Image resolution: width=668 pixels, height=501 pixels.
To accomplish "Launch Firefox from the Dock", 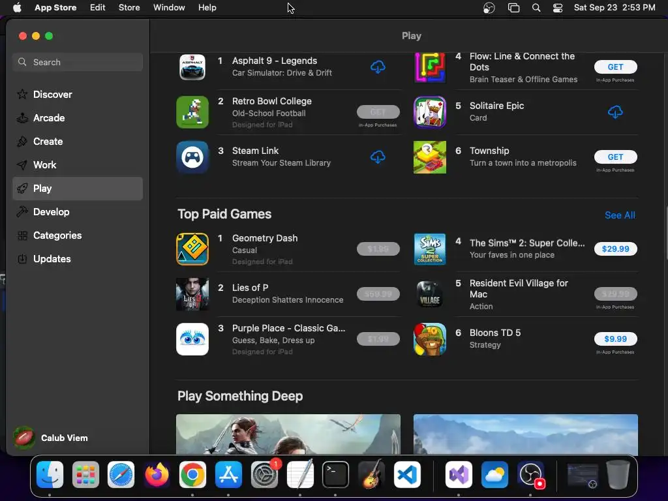I will pos(157,475).
